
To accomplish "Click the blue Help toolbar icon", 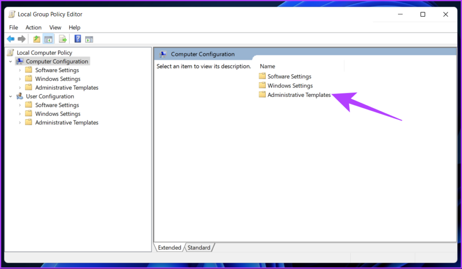I will [78, 39].
